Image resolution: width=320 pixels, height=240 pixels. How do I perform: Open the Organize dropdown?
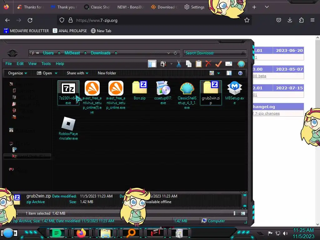point(17,73)
